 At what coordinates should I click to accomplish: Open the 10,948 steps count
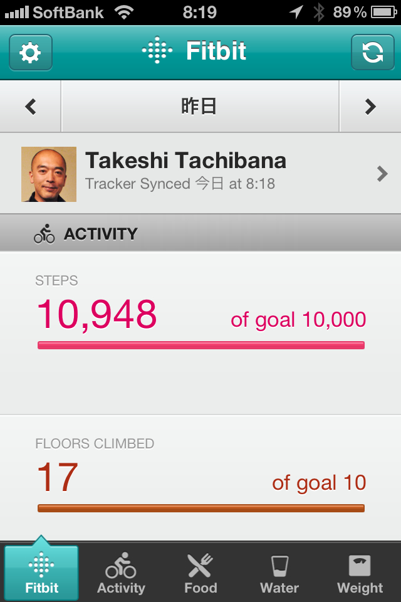(96, 315)
